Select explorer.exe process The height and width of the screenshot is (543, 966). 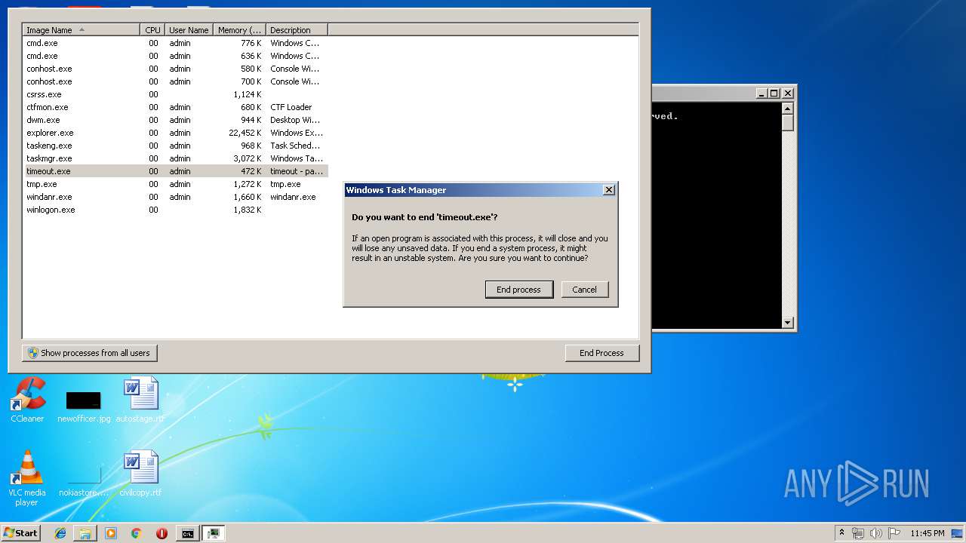176,133
